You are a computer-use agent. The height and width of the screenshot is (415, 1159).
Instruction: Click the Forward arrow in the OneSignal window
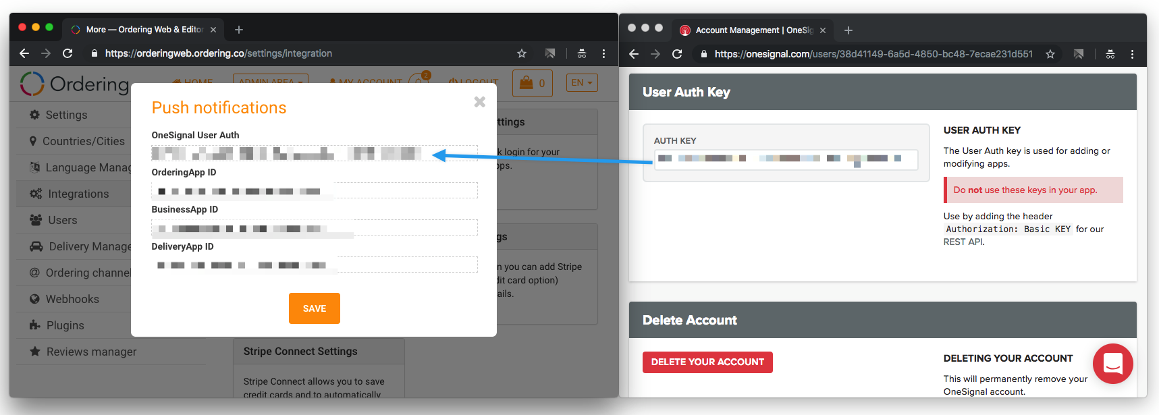pos(655,54)
